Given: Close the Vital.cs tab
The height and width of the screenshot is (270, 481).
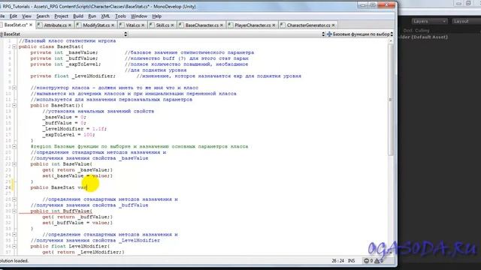Looking at the screenshot, I should pos(143,25).
